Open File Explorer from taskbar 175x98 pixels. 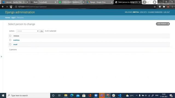[66, 96]
